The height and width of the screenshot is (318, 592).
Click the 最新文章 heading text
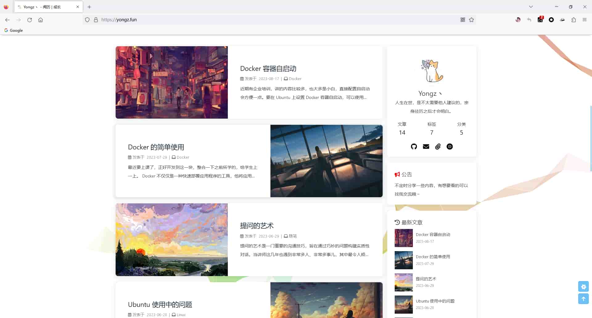coord(412,222)
